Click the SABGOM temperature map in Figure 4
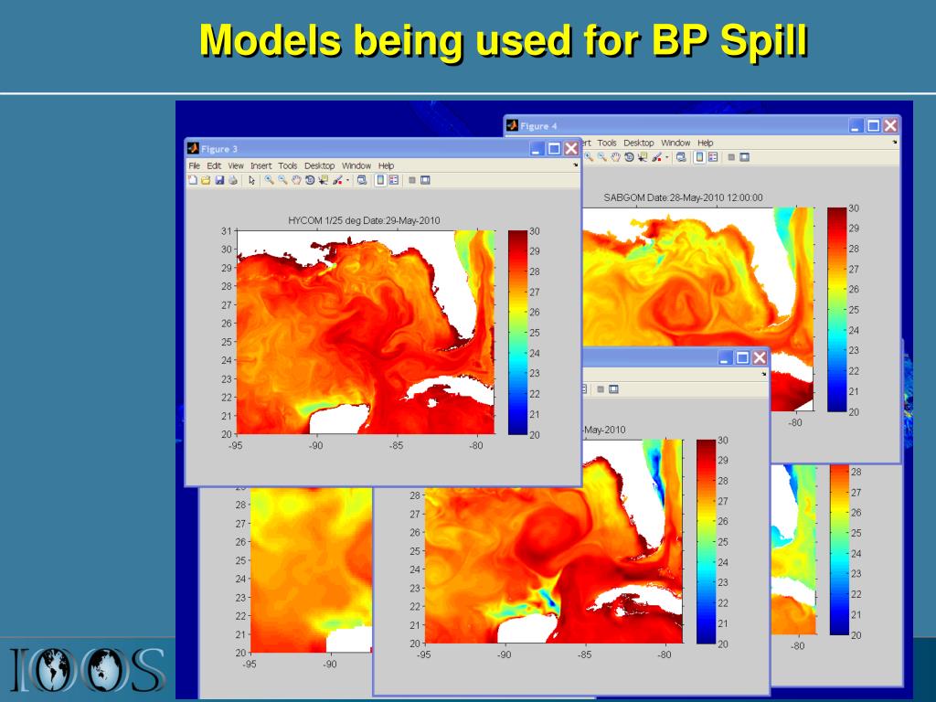The image size is (936, 702). [x=697, y=276]
